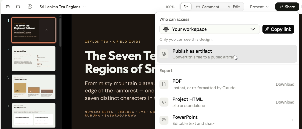Click the globe icon beside Publish as artifact
302x129 pixels.
(164, 54)
